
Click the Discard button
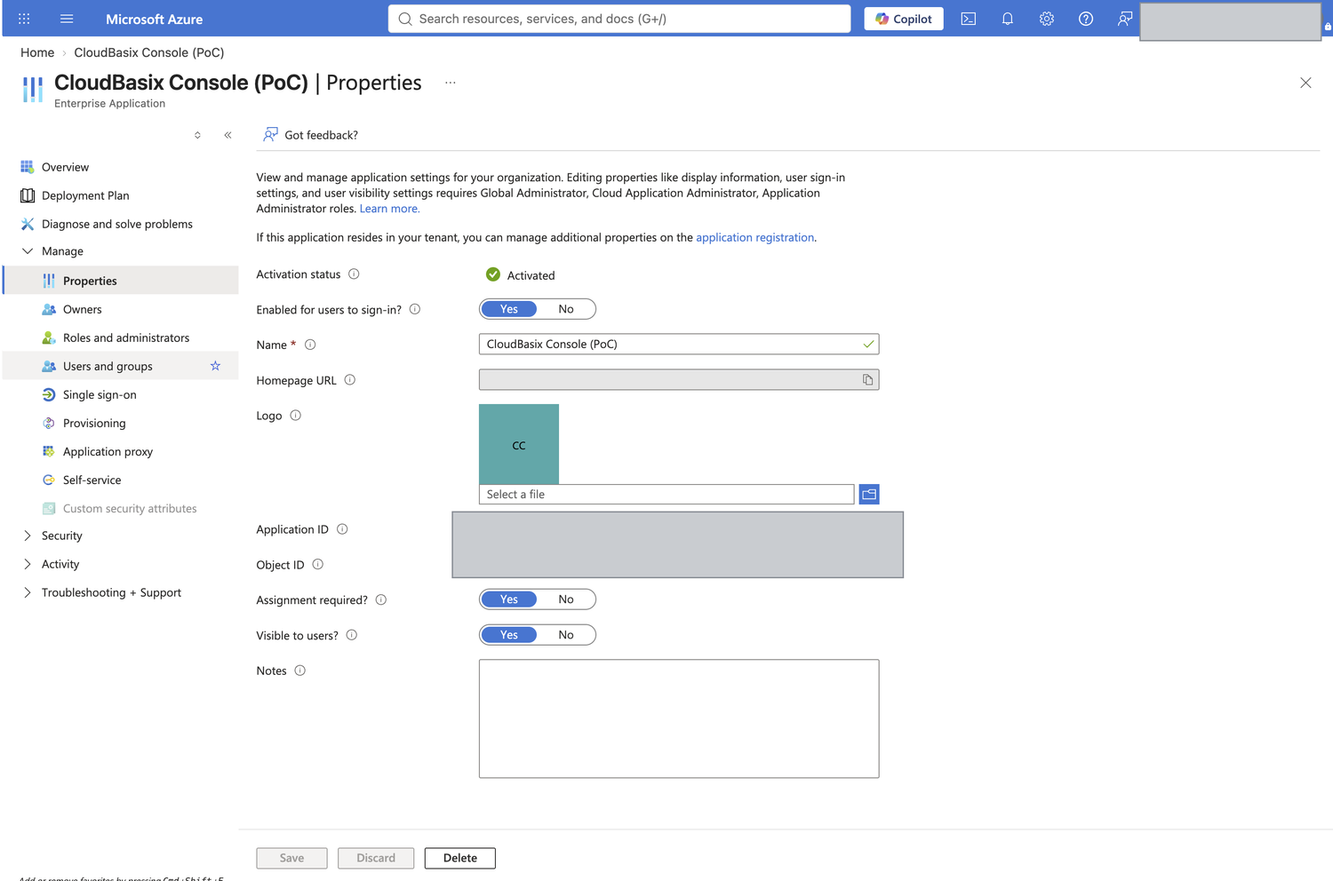pos(376,858)
